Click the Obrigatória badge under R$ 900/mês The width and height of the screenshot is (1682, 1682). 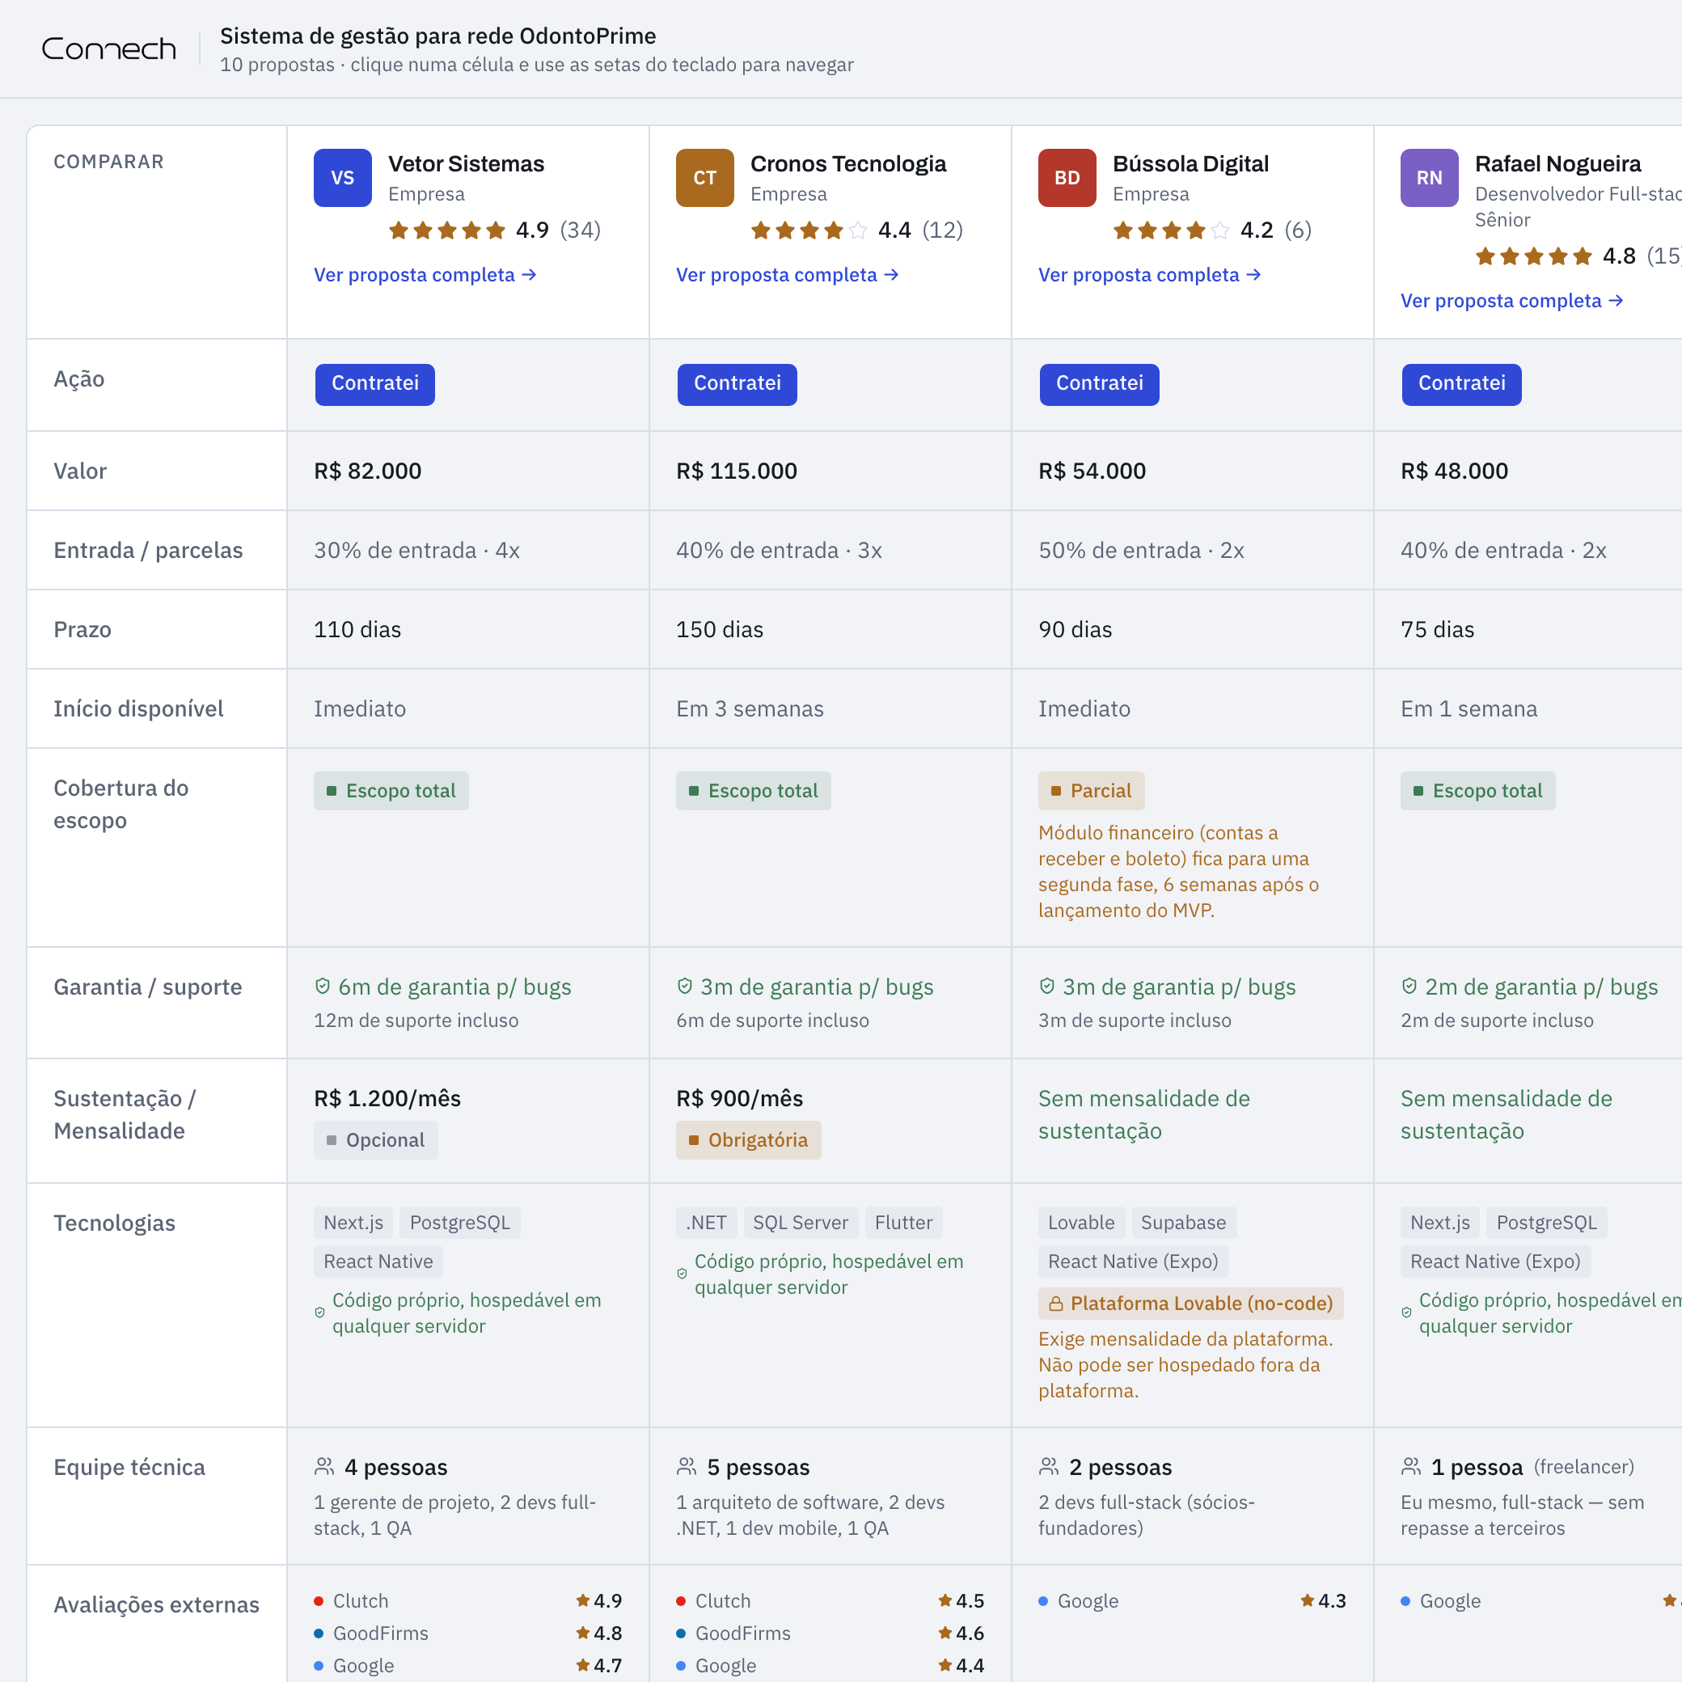(748, 1139)
